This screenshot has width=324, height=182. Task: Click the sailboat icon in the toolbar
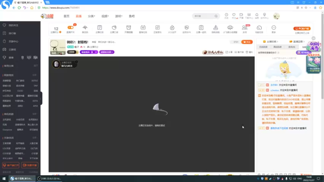215,28
